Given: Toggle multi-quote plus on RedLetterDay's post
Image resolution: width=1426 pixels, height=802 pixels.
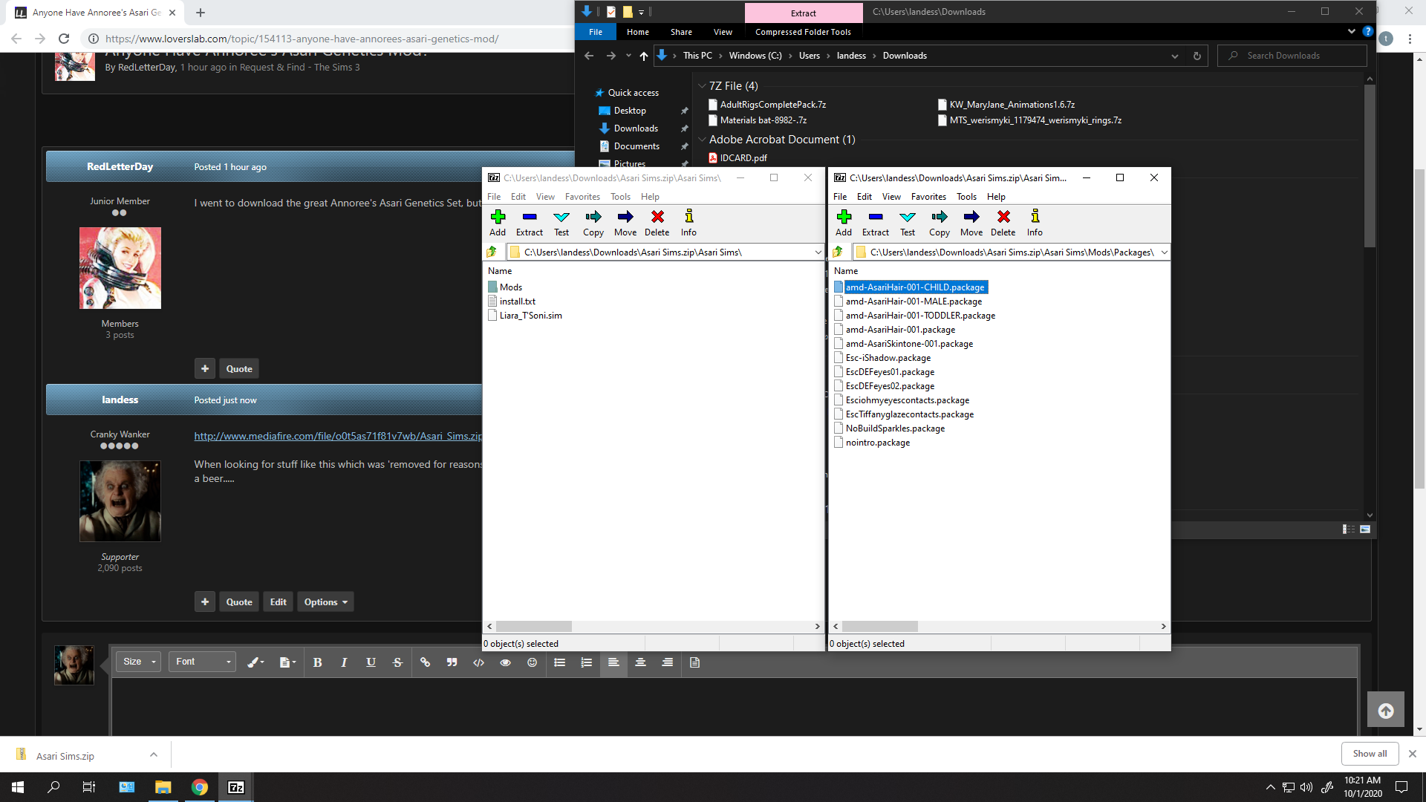Looking at the screenshot, I should point(205,369).
